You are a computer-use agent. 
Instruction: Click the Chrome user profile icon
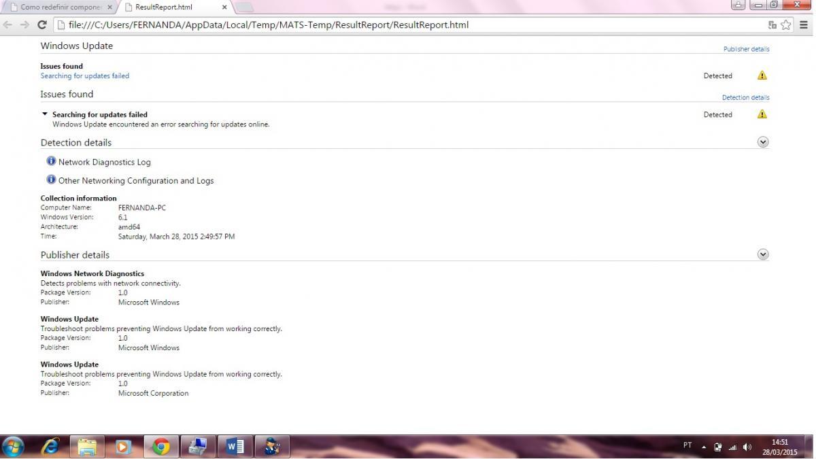[738, 5]
